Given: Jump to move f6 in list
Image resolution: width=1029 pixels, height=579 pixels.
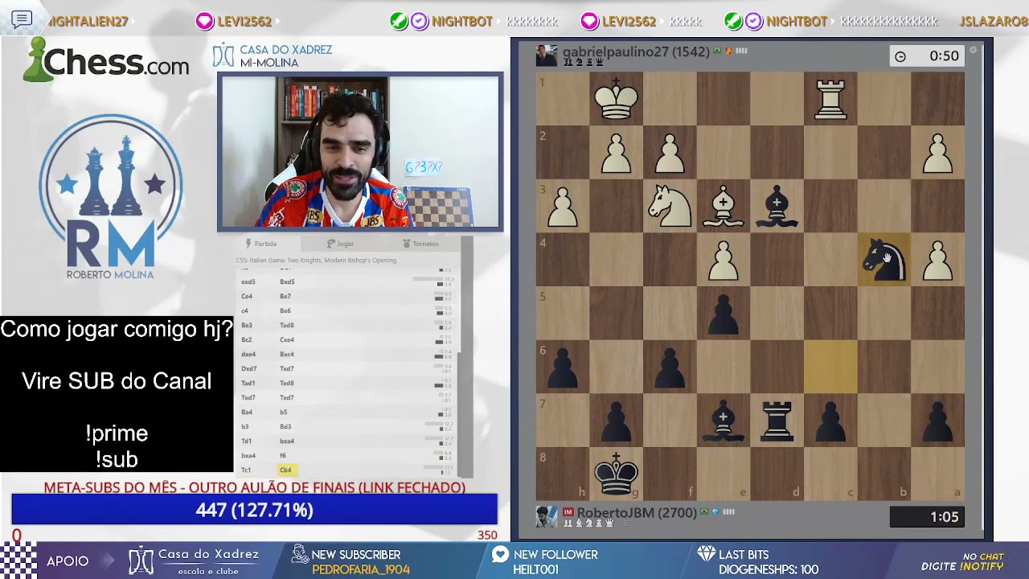Looking at the screenshot, I should coord(282,455).
